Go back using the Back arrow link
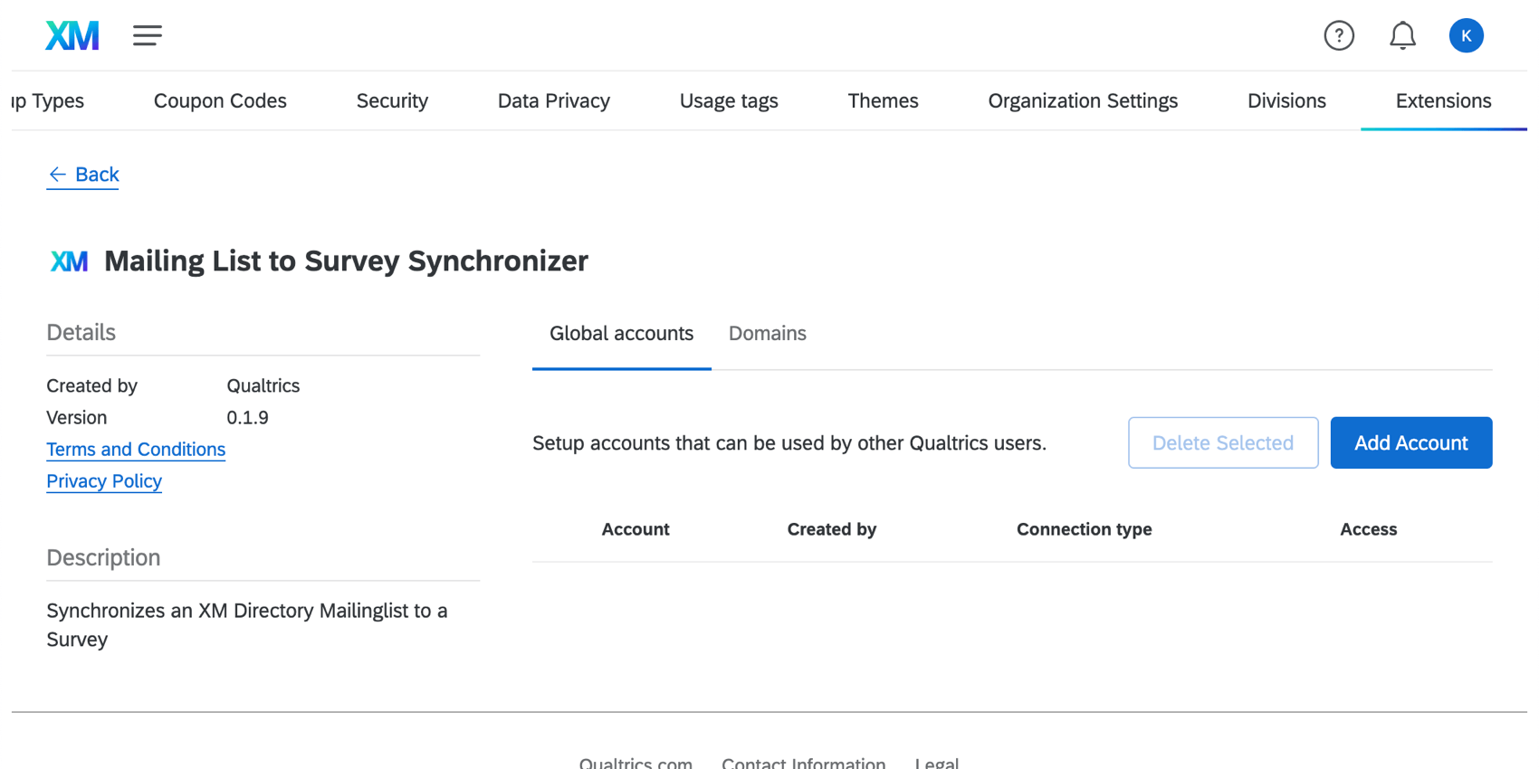The image size is (1539, 769). coord(83,175)
